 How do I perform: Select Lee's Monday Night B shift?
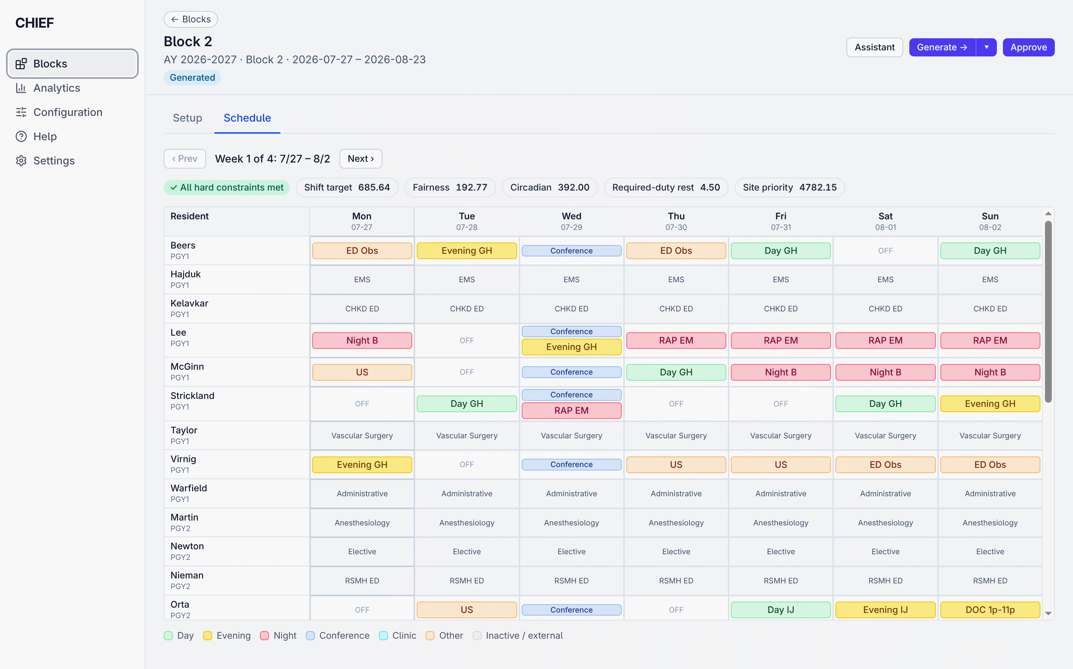coord(362,341)
